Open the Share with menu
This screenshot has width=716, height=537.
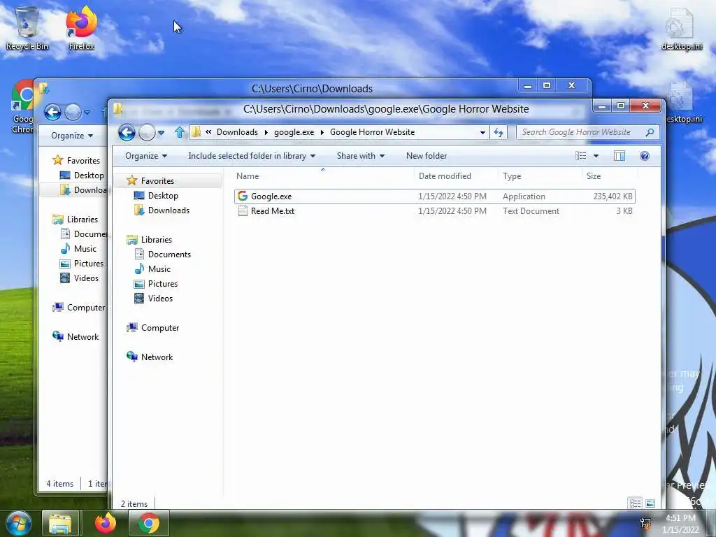click(x=361, y=156)
